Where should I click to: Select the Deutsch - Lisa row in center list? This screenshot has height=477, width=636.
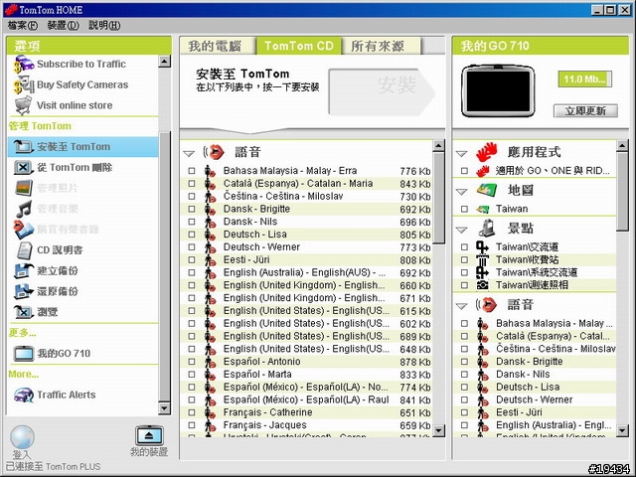(x=306, y=235)
